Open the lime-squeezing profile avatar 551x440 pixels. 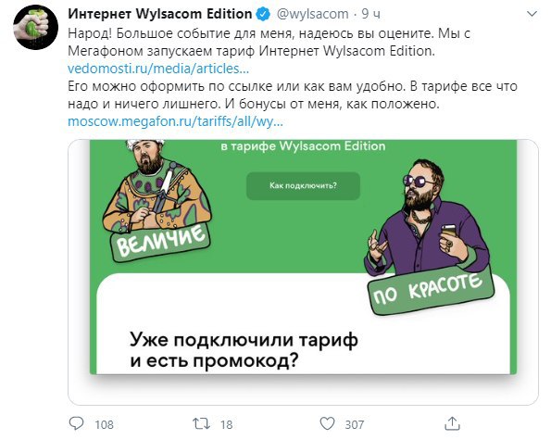(x=35, y=28)
